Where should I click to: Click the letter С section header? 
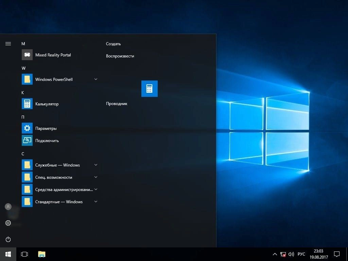tap(23, 154)
